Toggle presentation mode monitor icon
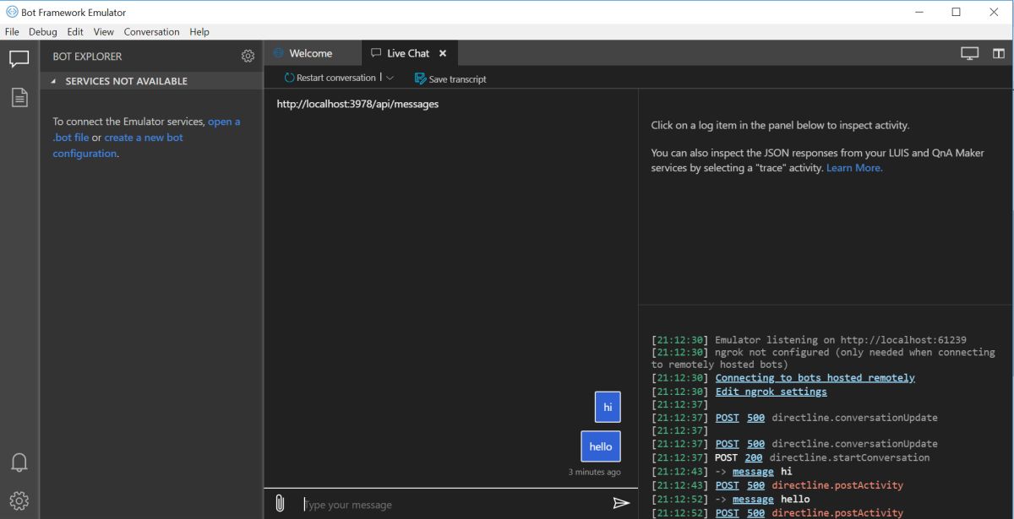1014x519 pixels. [969, 53]
